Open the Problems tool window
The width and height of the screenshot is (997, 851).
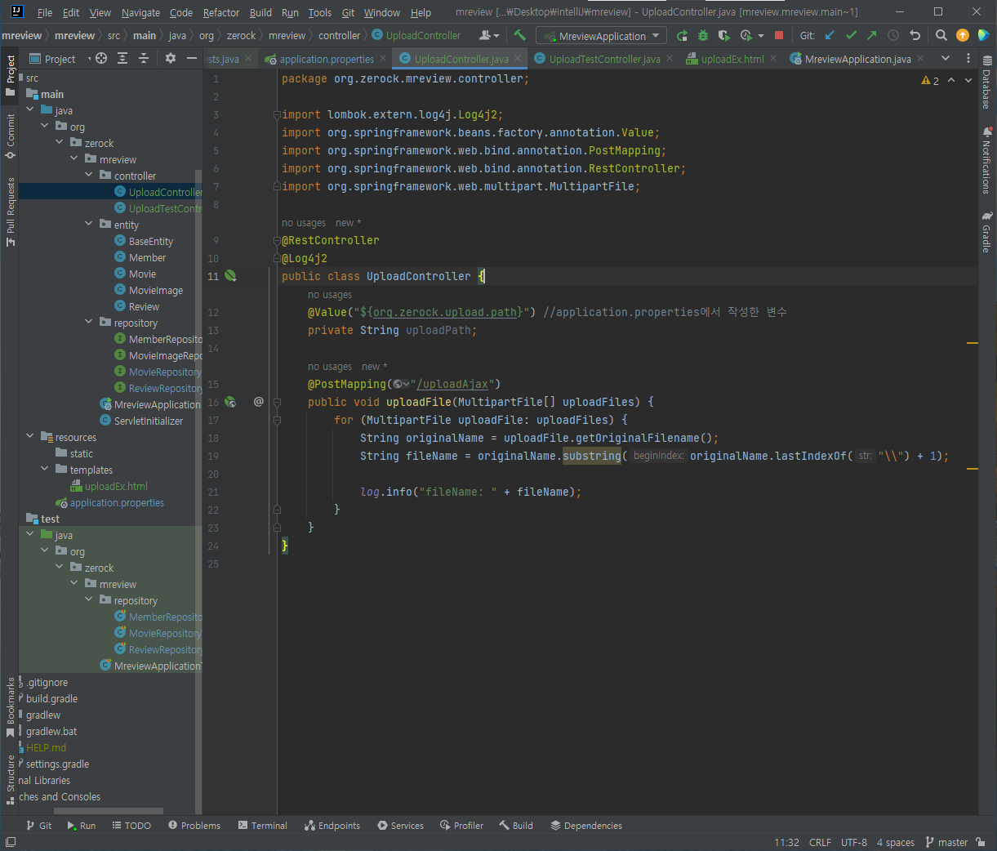(x=194, y=826)
